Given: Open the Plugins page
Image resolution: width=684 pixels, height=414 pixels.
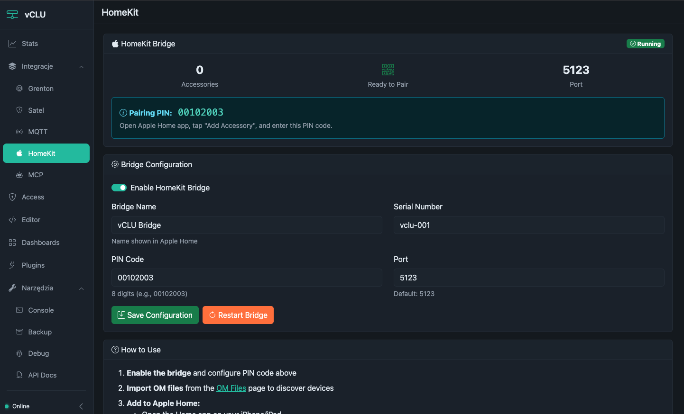Looking at the screenshot, I should click(x=46, y=265).
